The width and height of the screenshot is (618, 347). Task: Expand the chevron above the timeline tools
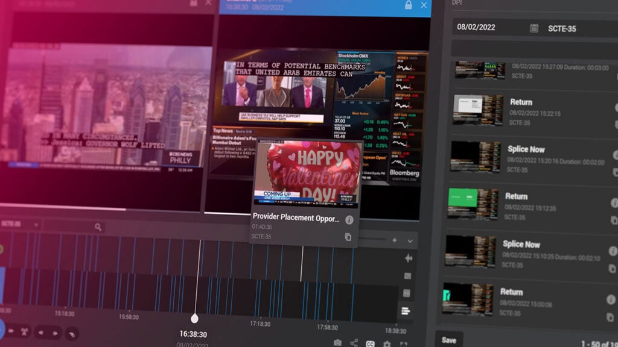(410, 241)
